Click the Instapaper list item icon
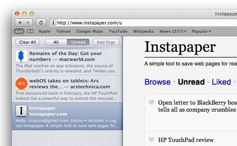237x146 pixels. coord(21,111)
